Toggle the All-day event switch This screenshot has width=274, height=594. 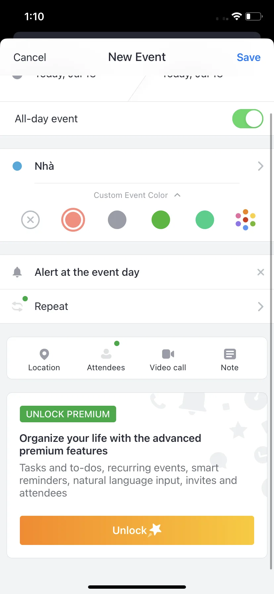tap(248, 119)
